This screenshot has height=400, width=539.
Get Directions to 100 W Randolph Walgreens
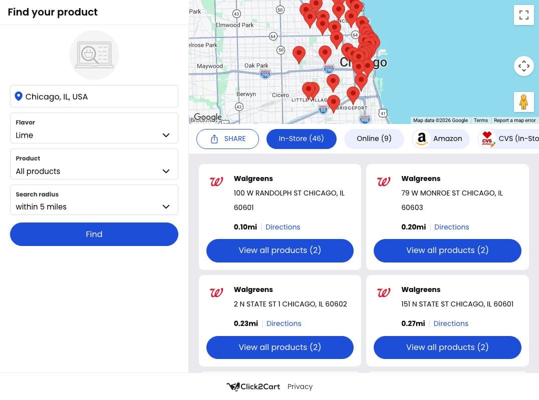coord(283,227)
